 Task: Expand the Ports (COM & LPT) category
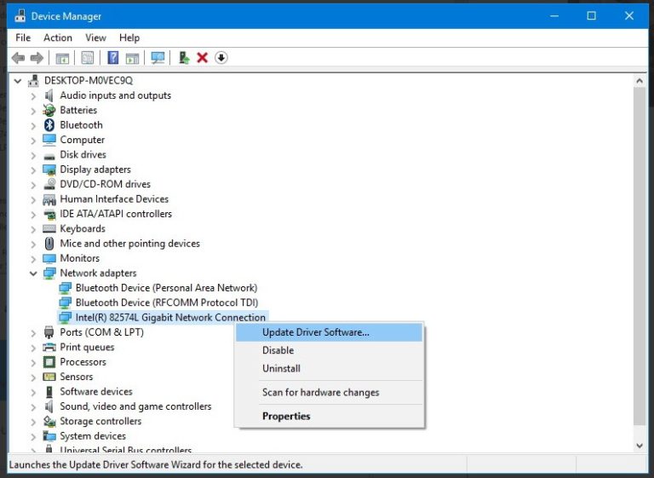point(33,333)
